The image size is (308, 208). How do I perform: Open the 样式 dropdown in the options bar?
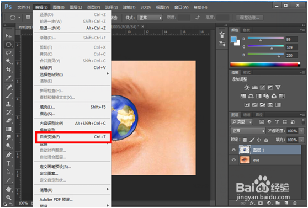(x=150, y=18)
